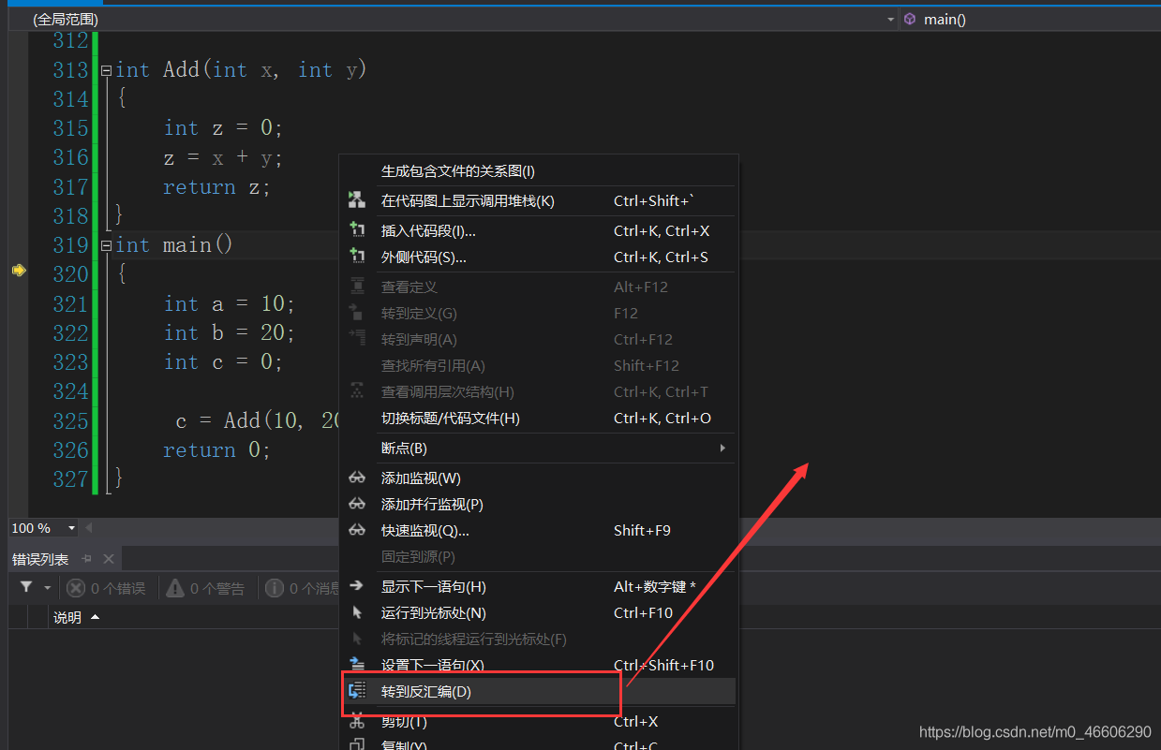The image size is (1161, 750).
Task: Click the error list filter funnel icon
Action: click(x=26, y=587)
